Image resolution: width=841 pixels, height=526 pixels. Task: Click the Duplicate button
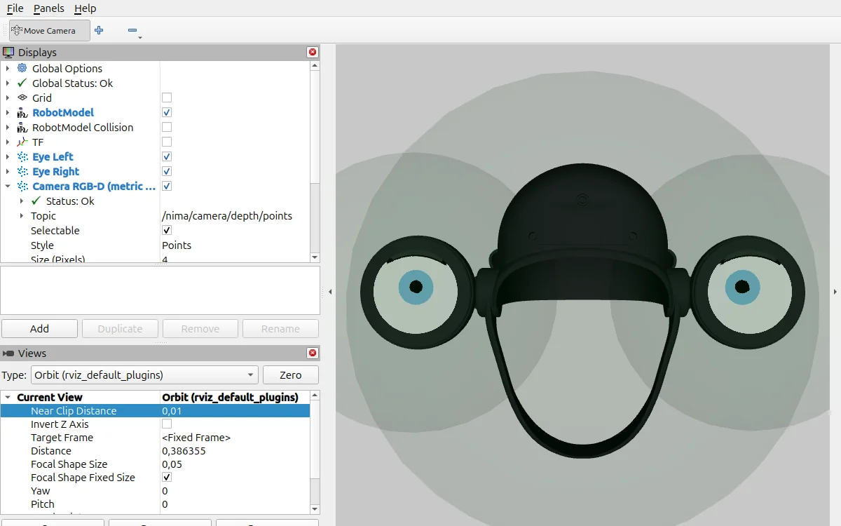[x=120, y=328]
